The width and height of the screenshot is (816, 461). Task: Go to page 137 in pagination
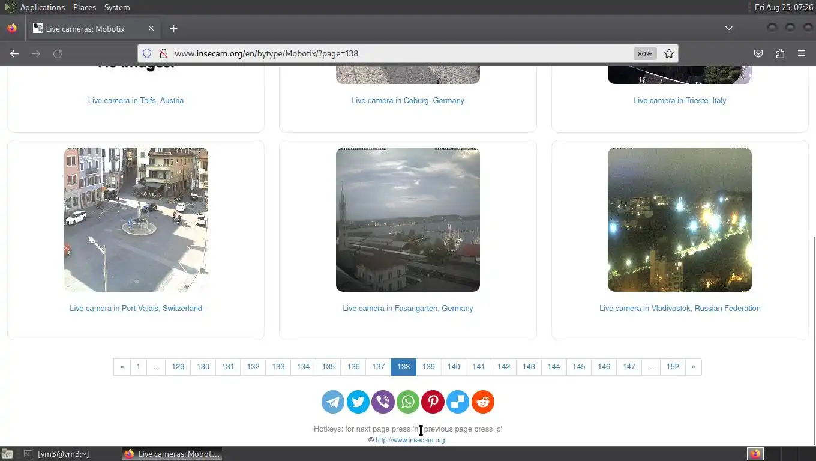point(379,367)
